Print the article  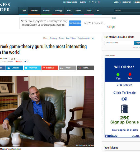(67, 68)
